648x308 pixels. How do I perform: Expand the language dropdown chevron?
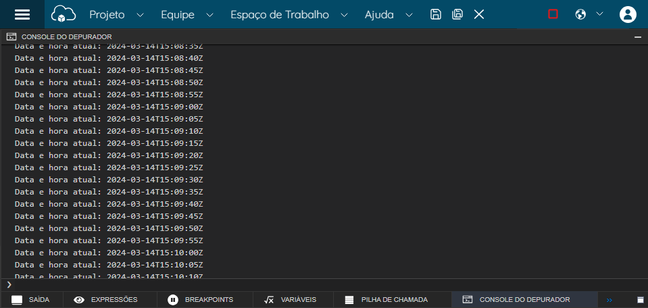599,14
